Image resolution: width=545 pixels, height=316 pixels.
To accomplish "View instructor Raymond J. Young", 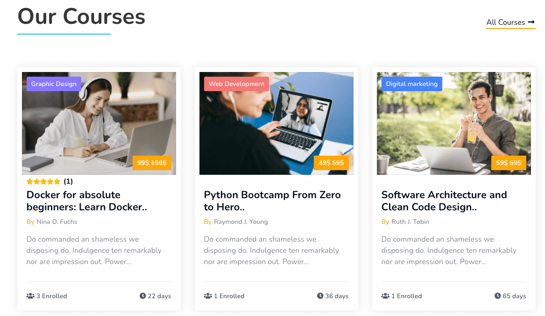I will click(241, 222).
